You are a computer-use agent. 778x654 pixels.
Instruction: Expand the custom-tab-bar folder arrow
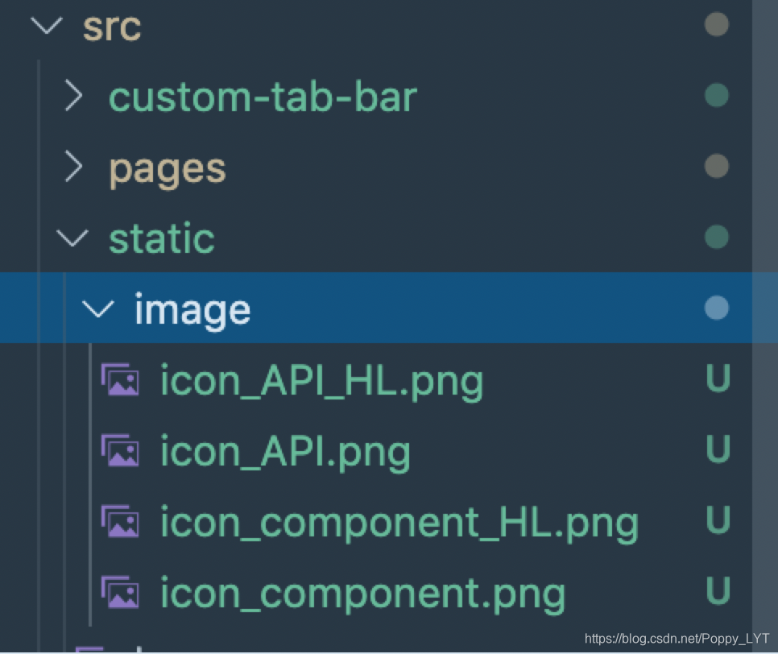tap(73, 97)
